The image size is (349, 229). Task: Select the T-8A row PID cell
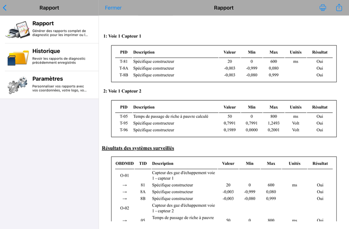[x=124, y=68]
